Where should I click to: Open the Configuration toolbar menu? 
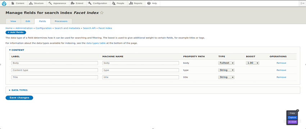[x=98, y=3]
